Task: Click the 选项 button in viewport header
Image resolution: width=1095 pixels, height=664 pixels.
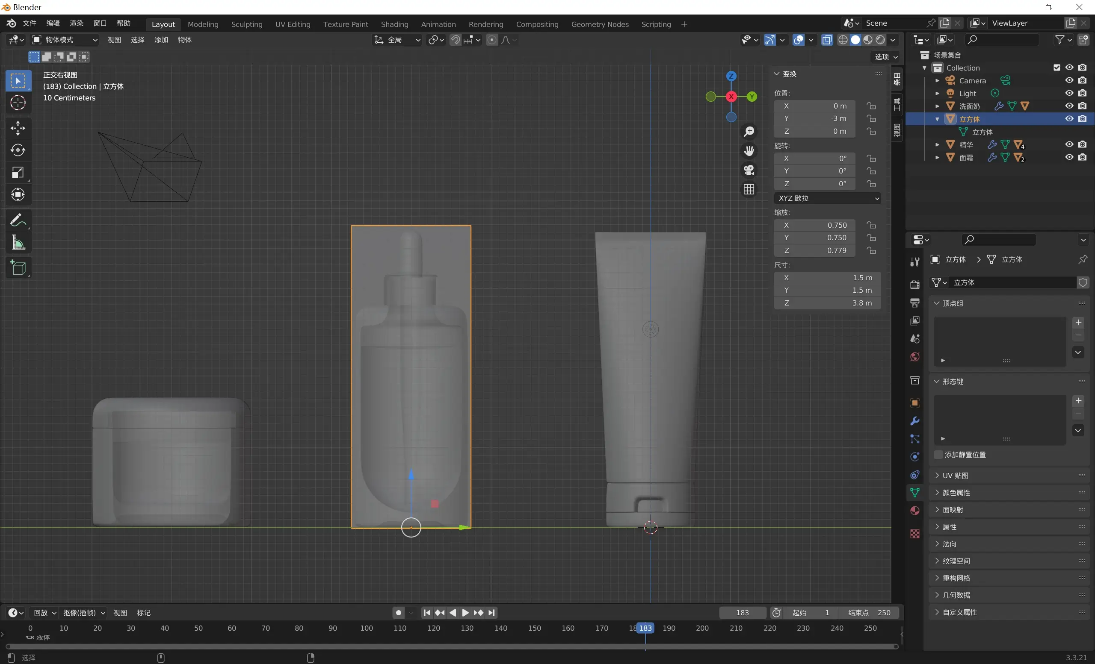Action: point(886,57)
